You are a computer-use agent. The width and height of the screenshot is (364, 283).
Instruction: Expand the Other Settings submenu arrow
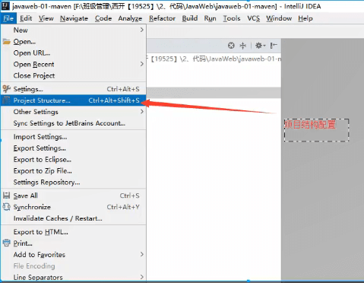point(142,112)
